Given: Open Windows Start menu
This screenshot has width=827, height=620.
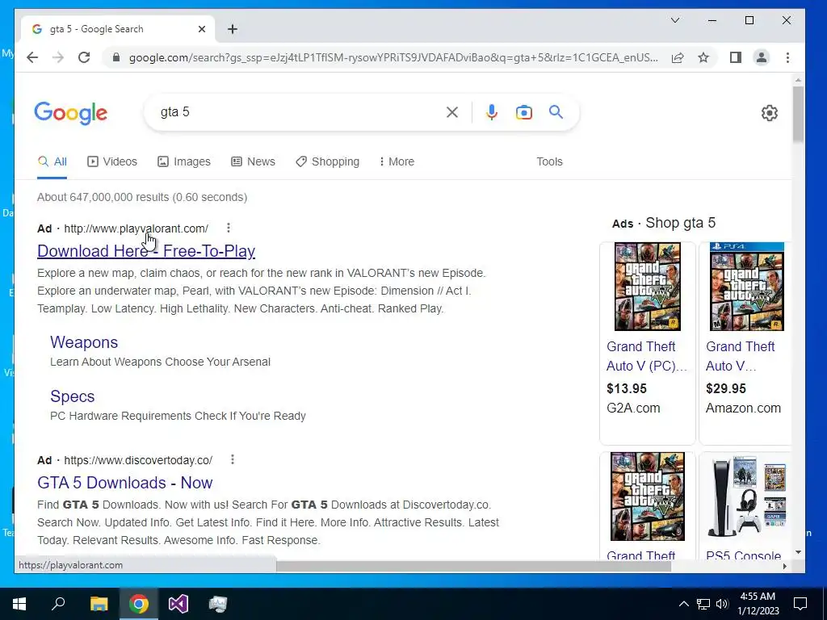Looking at the screenshot, I should (x=19, y=604).
